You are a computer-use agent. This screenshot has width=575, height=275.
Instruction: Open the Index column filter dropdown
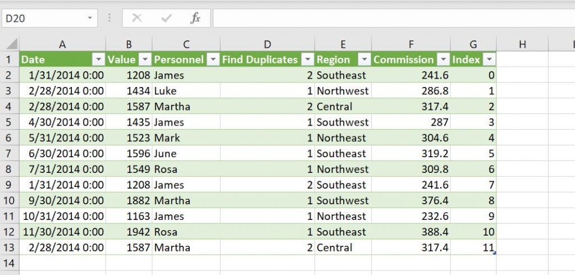[x=489, y=59]
